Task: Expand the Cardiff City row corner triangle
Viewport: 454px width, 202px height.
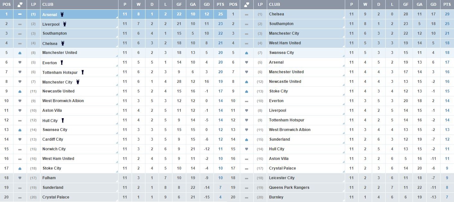Action: pyautogui.click(x=117, y=142)
